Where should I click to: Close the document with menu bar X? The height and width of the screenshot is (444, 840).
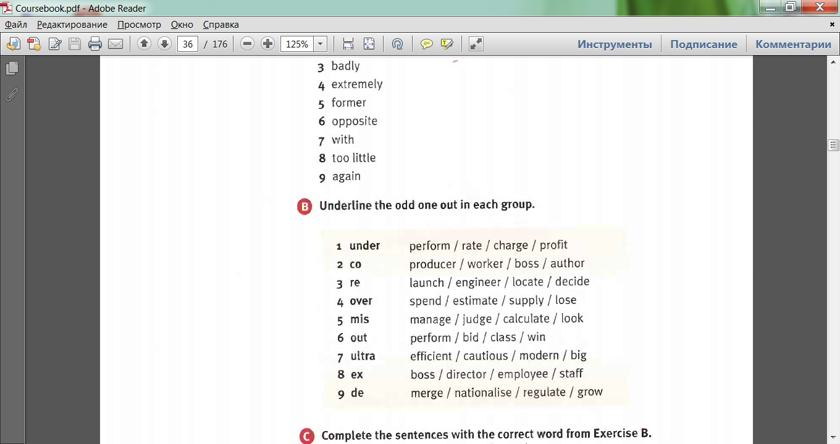point(832,24)
